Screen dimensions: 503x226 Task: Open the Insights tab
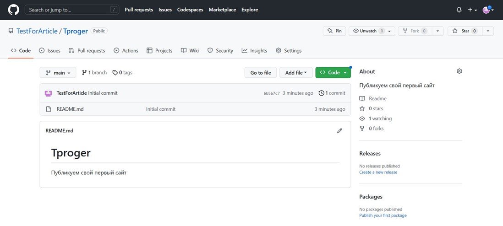pyautogui.click(x=254, y=51)
